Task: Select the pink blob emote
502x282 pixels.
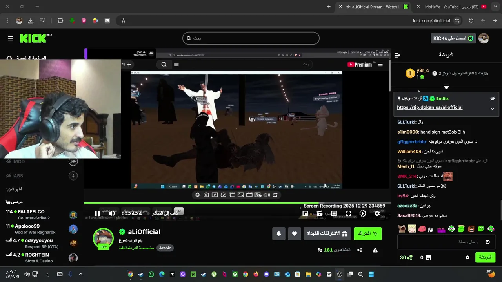Action: point(422,229)
